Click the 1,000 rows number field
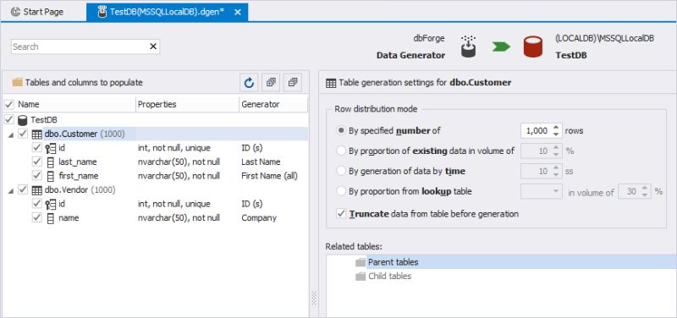Viewport: 677px width, 318px height. tap(537, 131)
